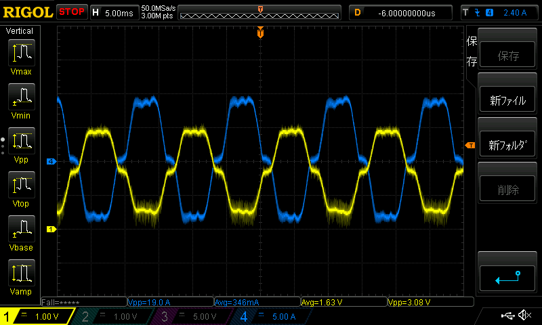Select the Vbase measurement icon
The image size is (542, 325).
(x=21, y=229)
